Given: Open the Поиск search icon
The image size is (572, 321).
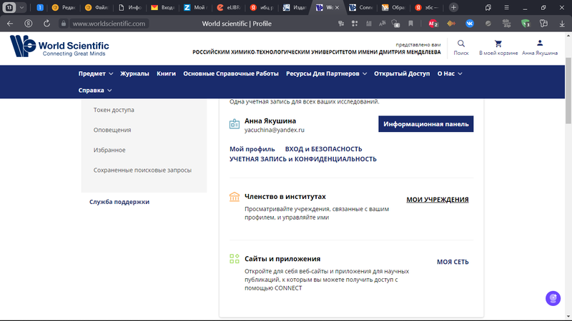Looking at the screenshot, I should click(461, 46).
